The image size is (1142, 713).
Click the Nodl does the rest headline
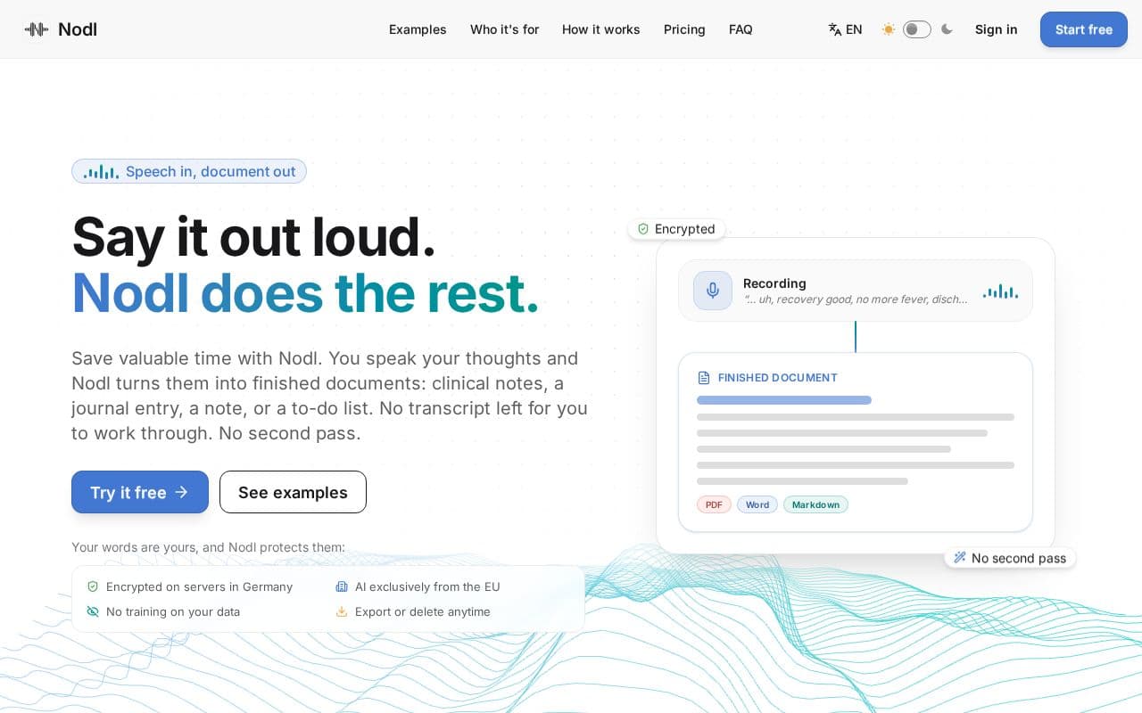[305, 293]
